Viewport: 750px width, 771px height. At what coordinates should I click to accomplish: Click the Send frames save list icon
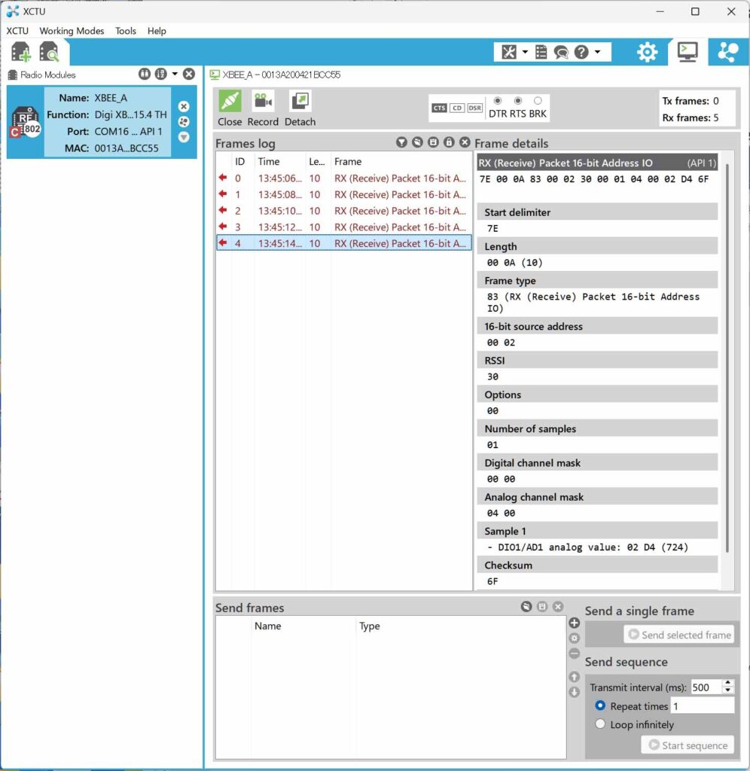(542, 607)
